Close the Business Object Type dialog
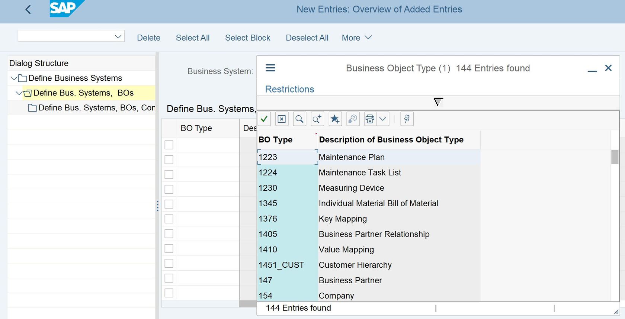Screen dimensions: 625x319 (608, 68)
